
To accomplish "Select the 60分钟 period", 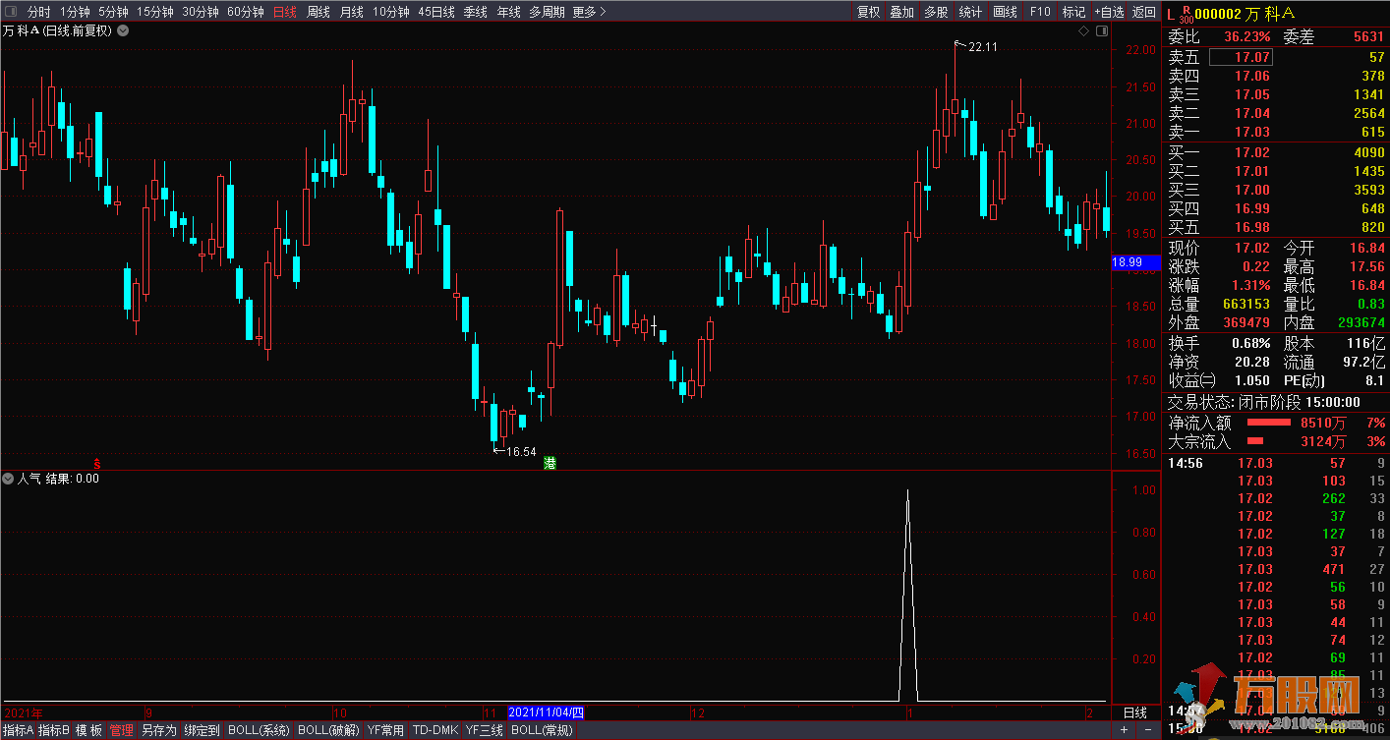I will tap(246, 12).
